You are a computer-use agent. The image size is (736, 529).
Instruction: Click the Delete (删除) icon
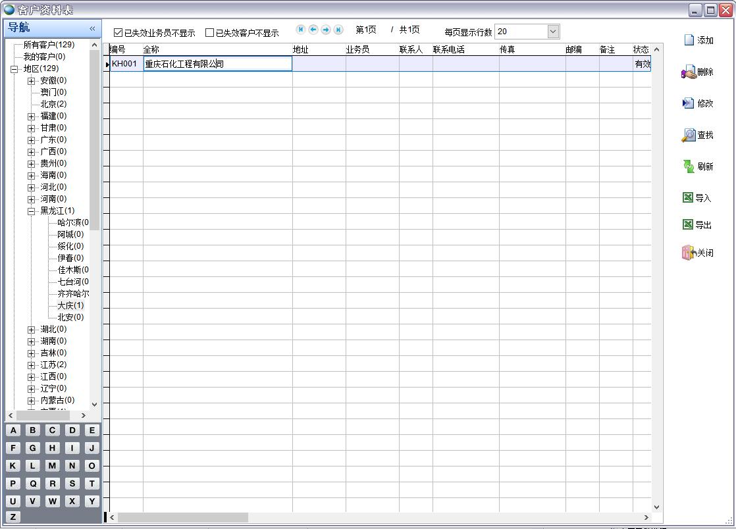pos(689,72)
